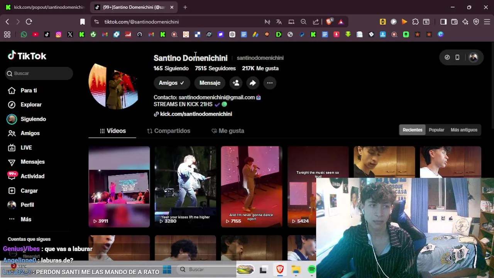The width and height of the screenshot is (494, 278).
Task: Open File Explorer from the taskbar
Action: point(296,270)
